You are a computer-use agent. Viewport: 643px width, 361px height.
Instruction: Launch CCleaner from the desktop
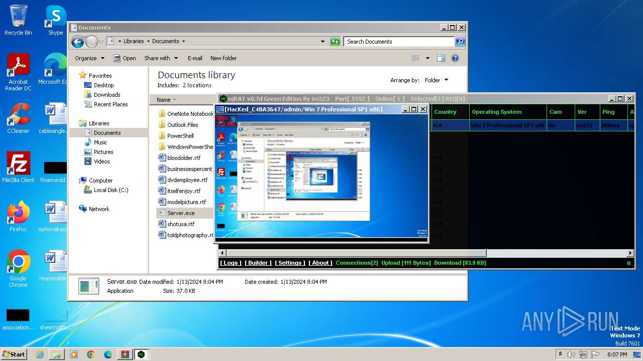18,118
